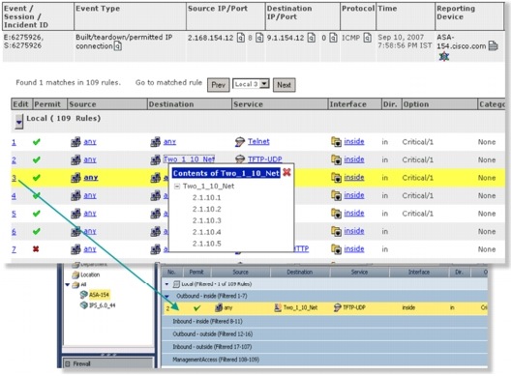Click the interface icon beside 'inside' in rule 3
512x376 pixels.
pyautogui.click(x=336, y=178)
